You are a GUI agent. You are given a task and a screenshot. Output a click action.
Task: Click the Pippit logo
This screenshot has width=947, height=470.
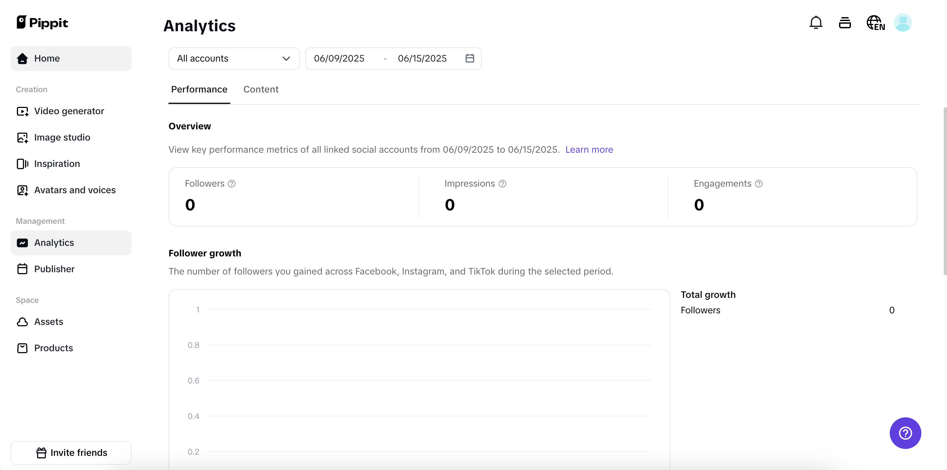[42, 22]
